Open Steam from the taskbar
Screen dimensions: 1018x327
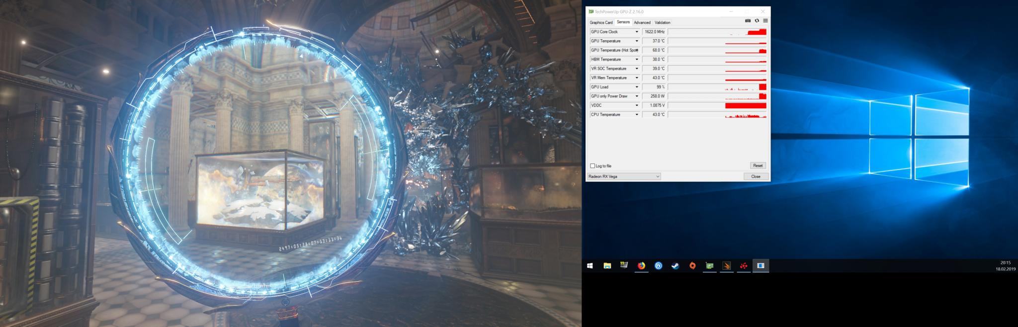tap(675, 266)
